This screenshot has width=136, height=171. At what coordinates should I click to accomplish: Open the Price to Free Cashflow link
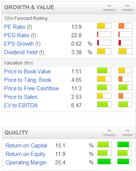[32, 88]
